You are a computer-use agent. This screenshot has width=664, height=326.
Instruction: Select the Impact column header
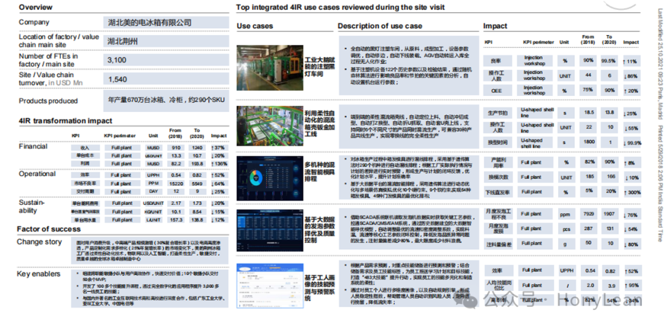[x=495, y=26]
